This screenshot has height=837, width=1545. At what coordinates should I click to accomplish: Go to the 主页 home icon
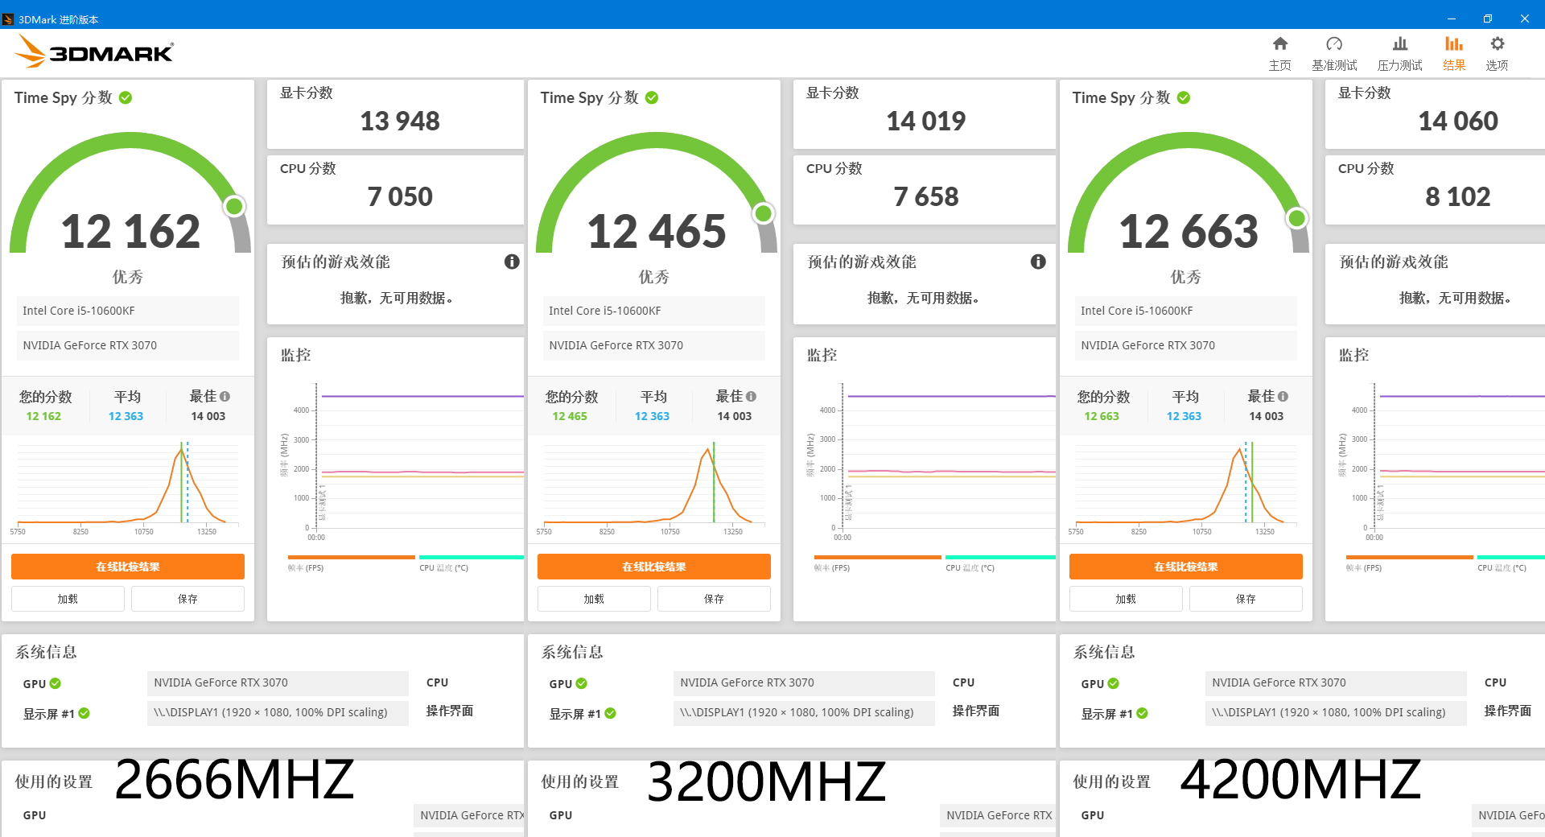(1279, 43)
